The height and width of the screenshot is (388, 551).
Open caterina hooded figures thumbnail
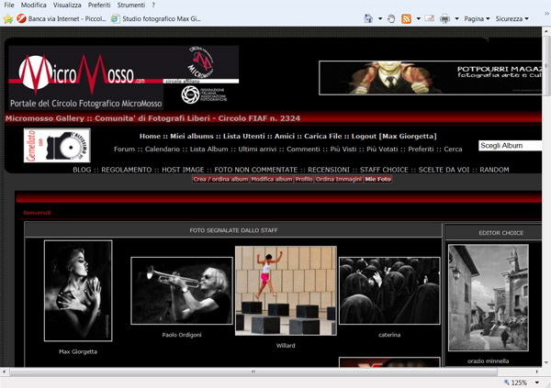(389, 291)
